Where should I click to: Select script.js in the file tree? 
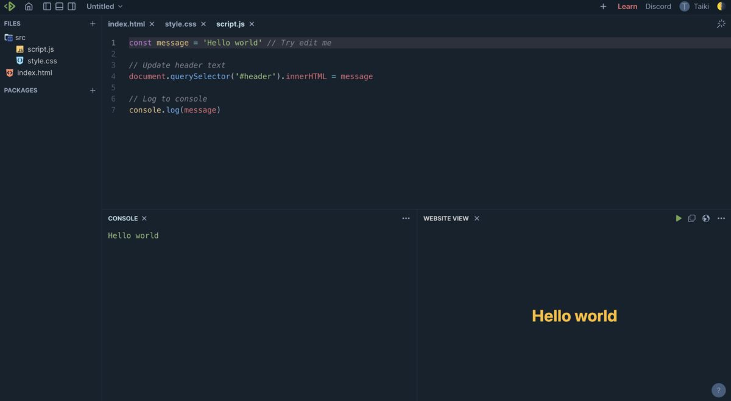coord(40,49)
